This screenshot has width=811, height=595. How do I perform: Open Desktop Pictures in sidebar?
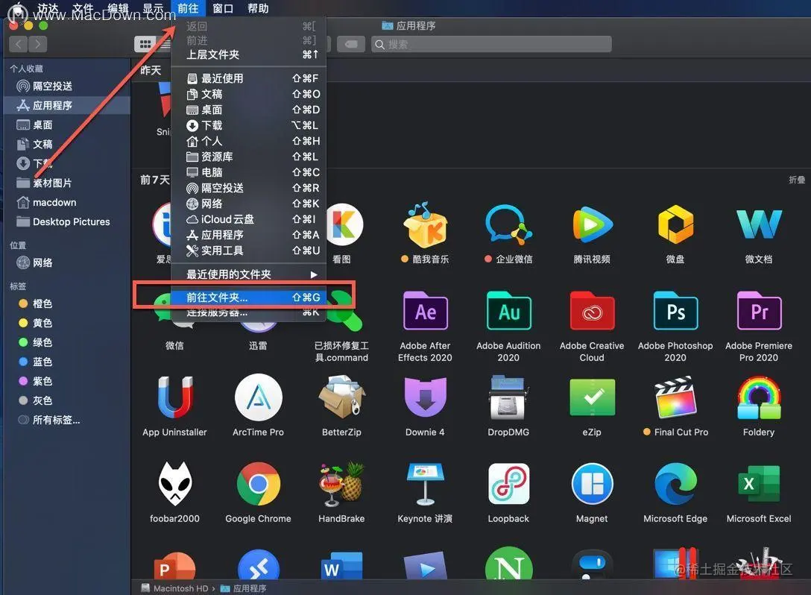(x=66, y=222)
